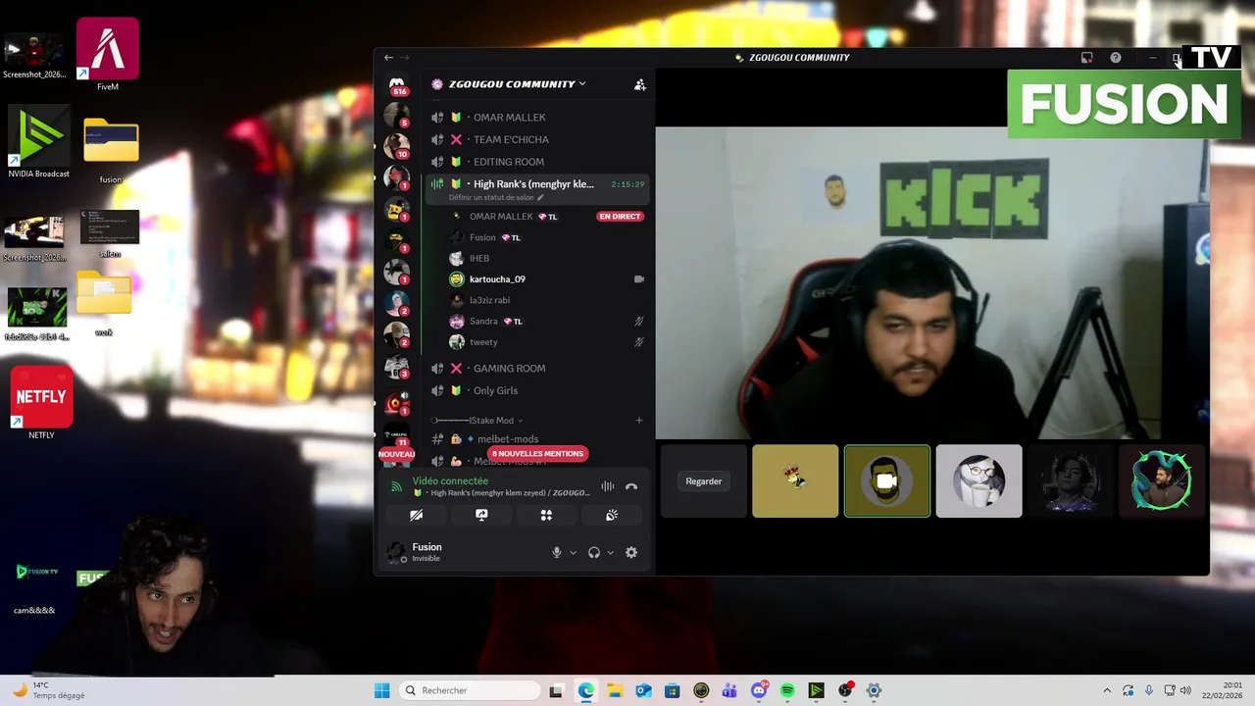Image resolution: width=1255 pixels, height=706 pixels.
Task: Open the invite people icon beside server name
Action: coord(639,84)
